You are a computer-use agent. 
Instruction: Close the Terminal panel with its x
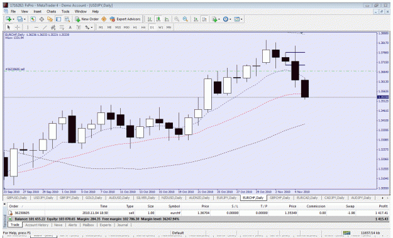coord(5,204)
